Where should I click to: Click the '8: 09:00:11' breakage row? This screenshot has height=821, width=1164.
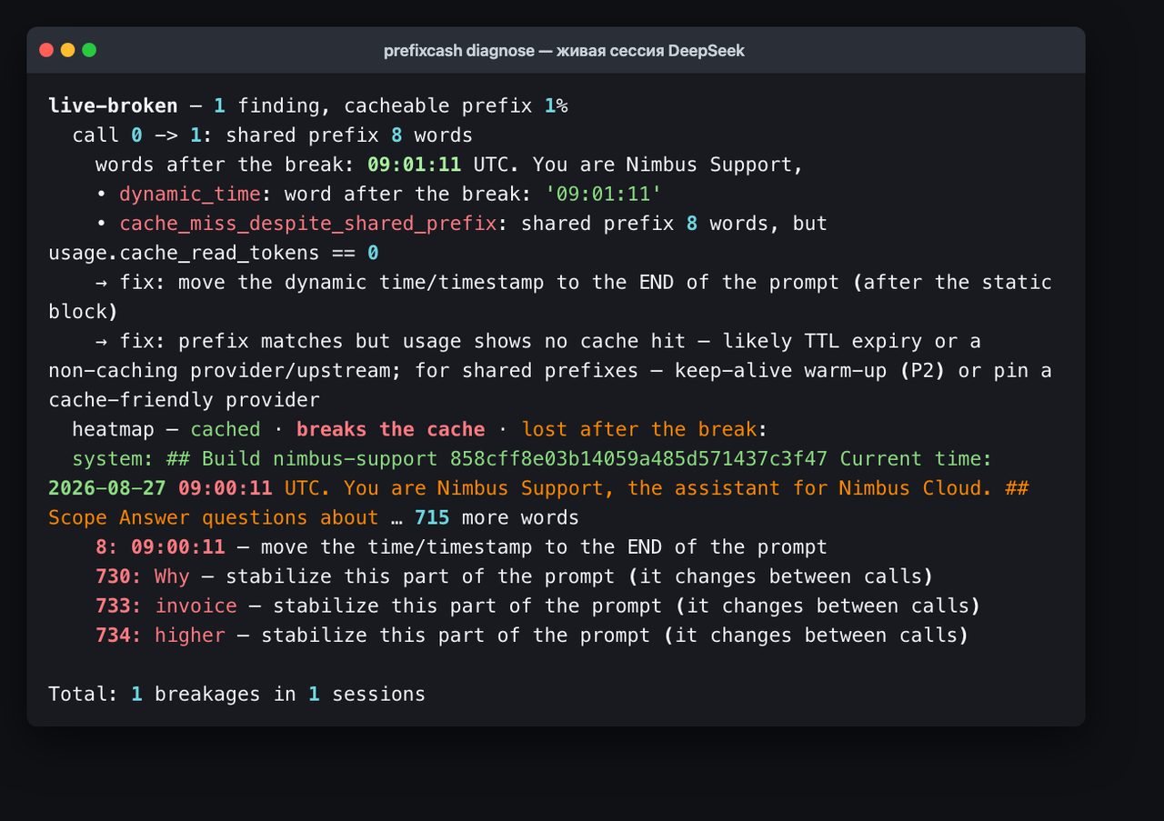coord(462,546)
